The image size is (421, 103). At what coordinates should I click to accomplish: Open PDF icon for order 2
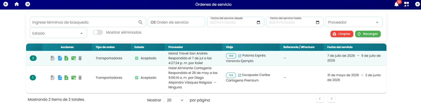60,58
